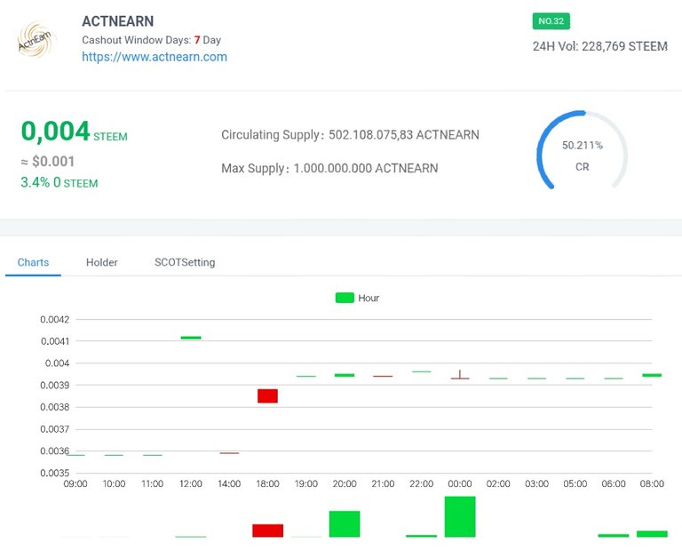Open the Holder tab
The height and width of the screenshot is (558, 682).
coord(102,262)
